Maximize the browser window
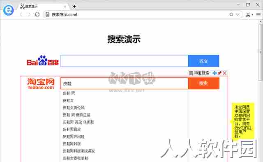Viewport: 263px width, 162px height. click(248, 5)
